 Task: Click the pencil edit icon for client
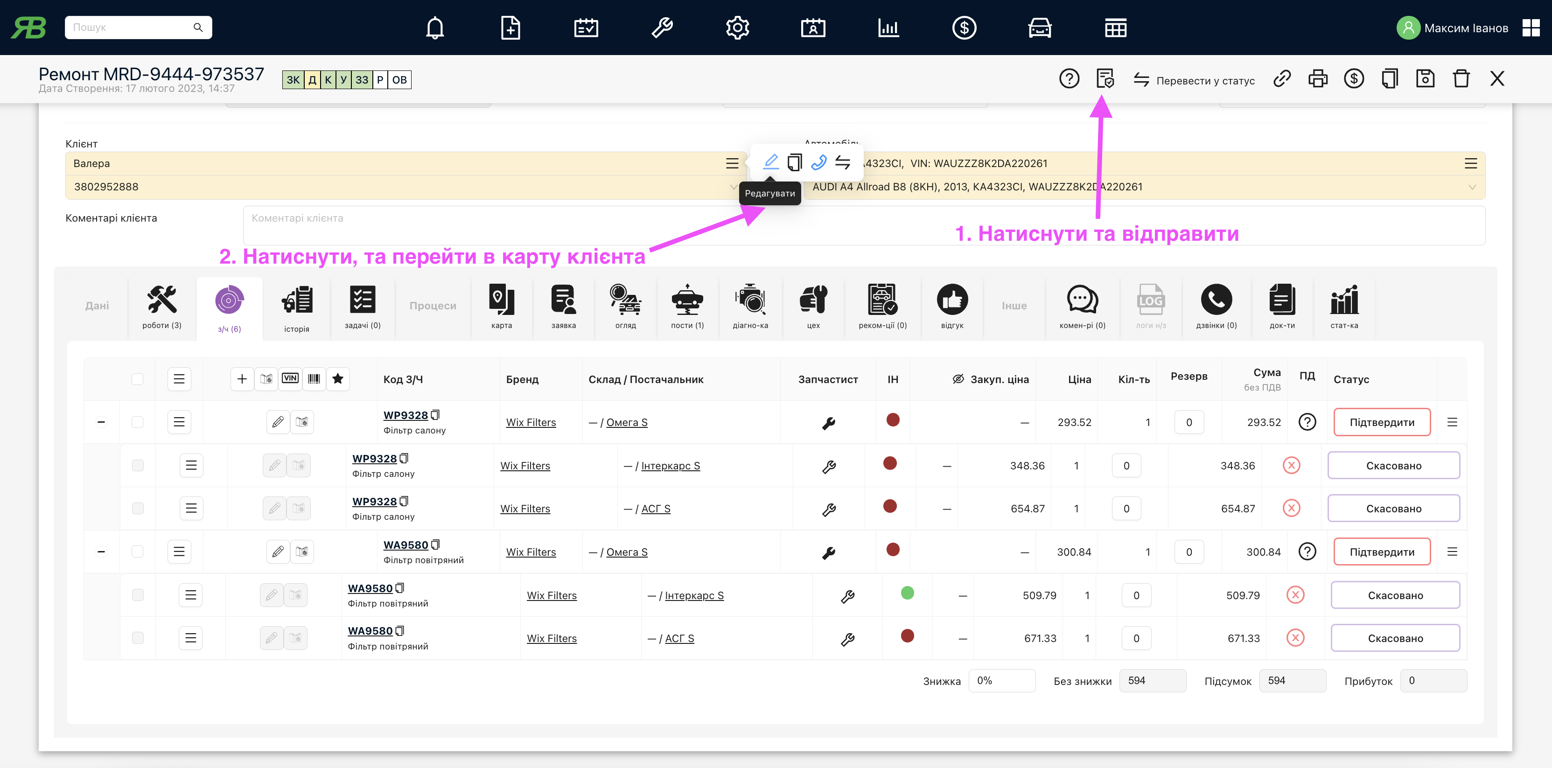coord(770,162)
